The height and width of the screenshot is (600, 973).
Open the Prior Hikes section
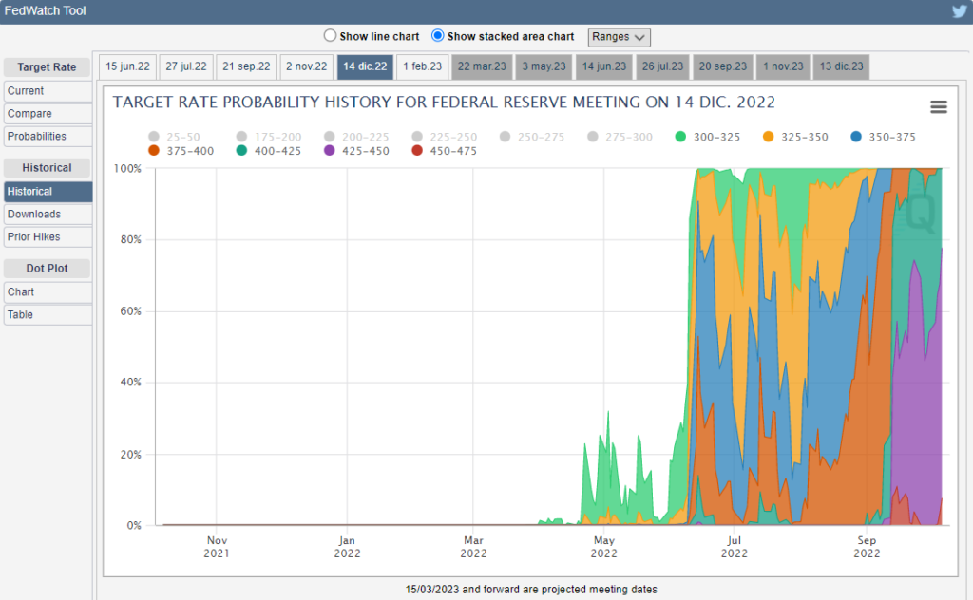tap(48, 236)
